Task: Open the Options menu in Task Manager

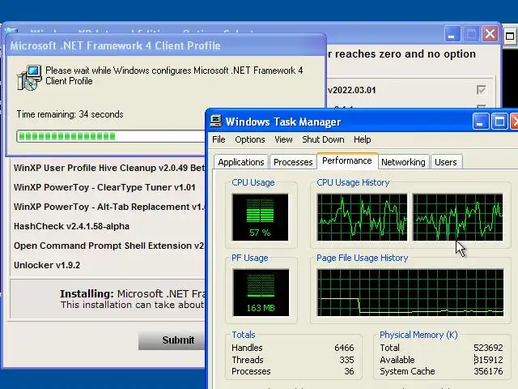Action: point(250,139)
